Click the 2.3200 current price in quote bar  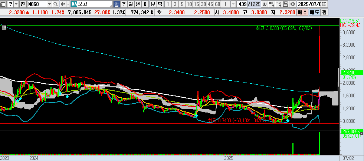tap(17, 12)
